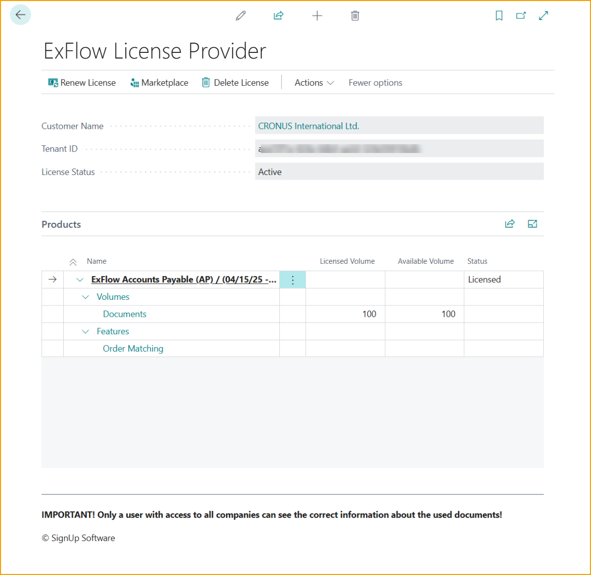Viewport: 591px width, 575px height.
Task: Share the Products list via its icon
Action: (x=509, y=224)
